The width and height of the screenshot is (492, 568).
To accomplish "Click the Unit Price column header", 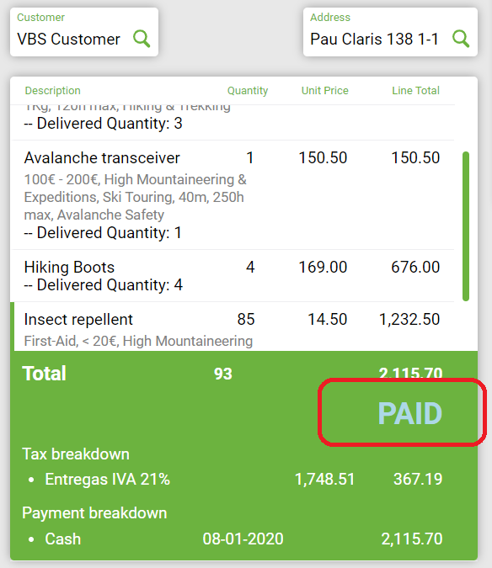I will click(325, 91).
